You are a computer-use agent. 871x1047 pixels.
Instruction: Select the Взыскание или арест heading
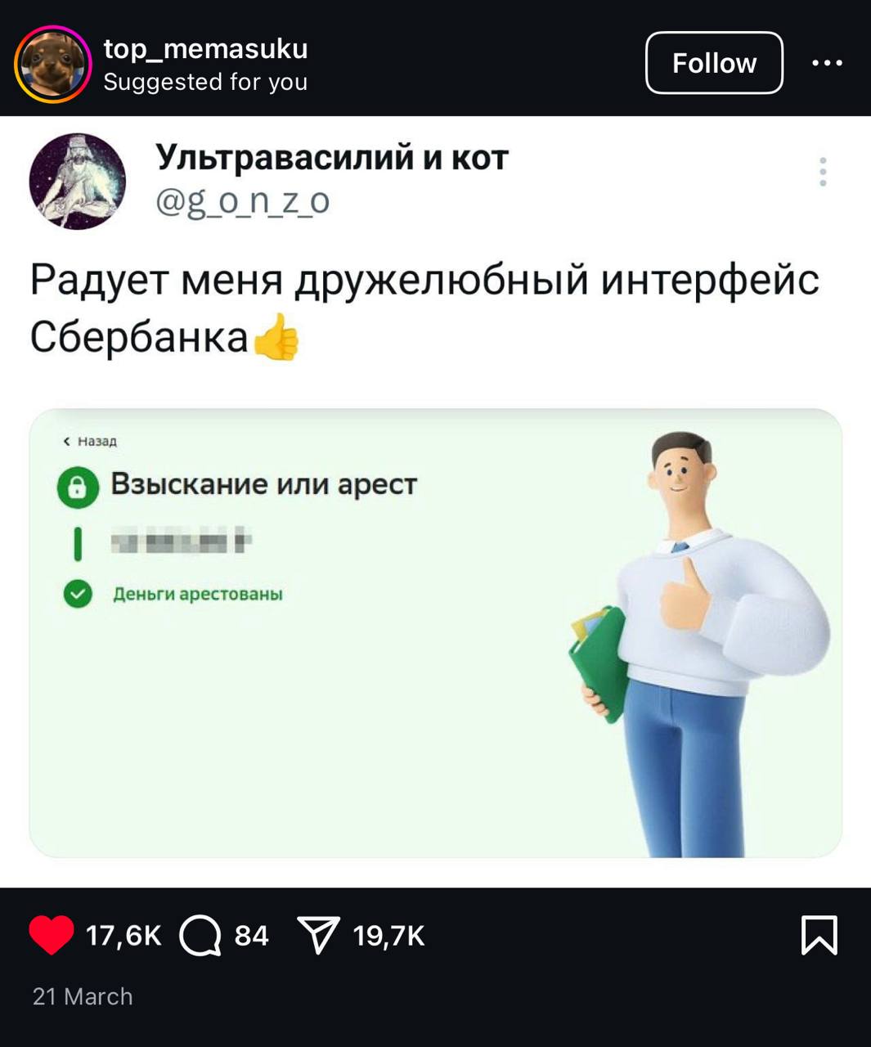click(x=264, y=484)
